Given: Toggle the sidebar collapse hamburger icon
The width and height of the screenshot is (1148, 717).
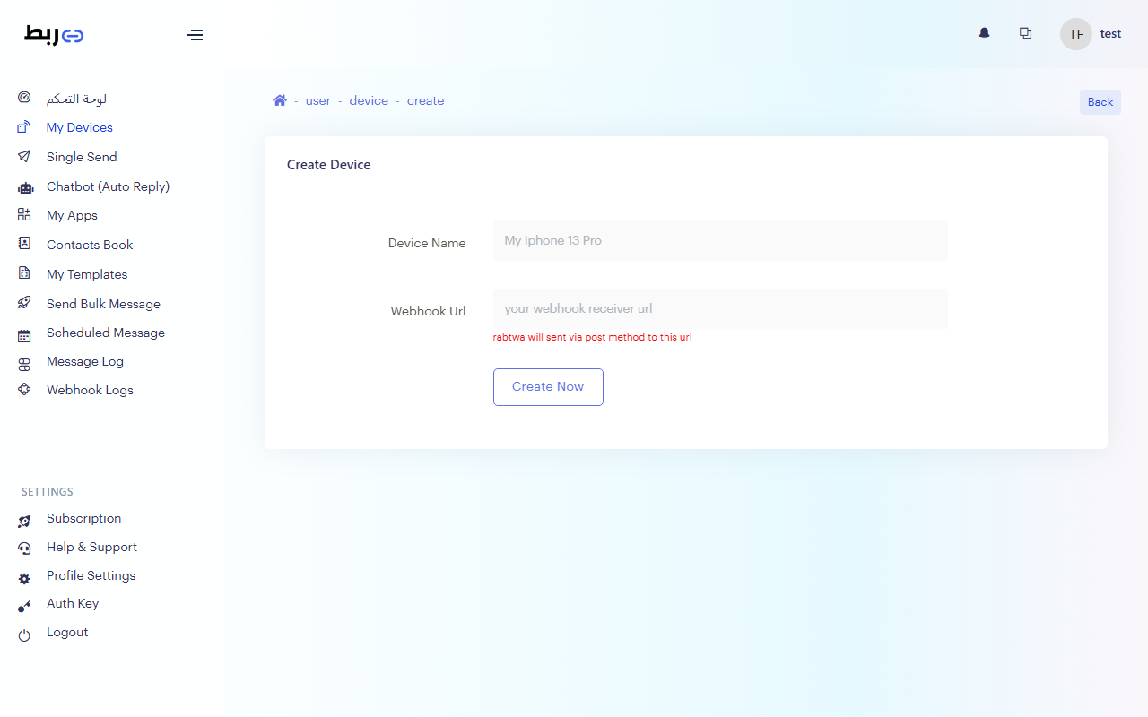Looking at the screenshot, I should (x=195, y=35).
